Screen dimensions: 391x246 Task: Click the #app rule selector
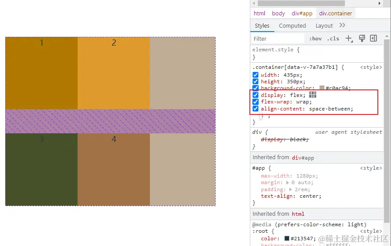click(258, 168)
